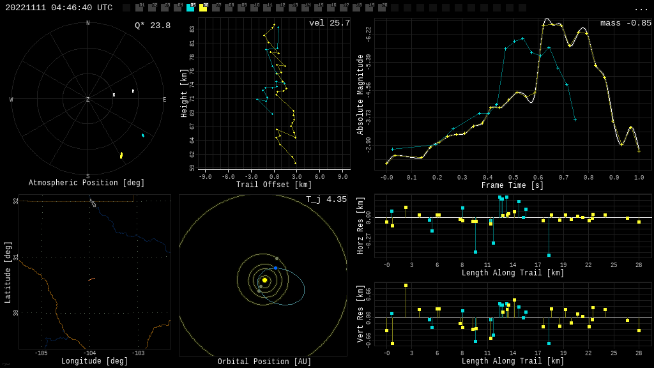Click the Q* 23.8 readout
The height and width of the screenshot is (368, 654).
tap(153, 26)
